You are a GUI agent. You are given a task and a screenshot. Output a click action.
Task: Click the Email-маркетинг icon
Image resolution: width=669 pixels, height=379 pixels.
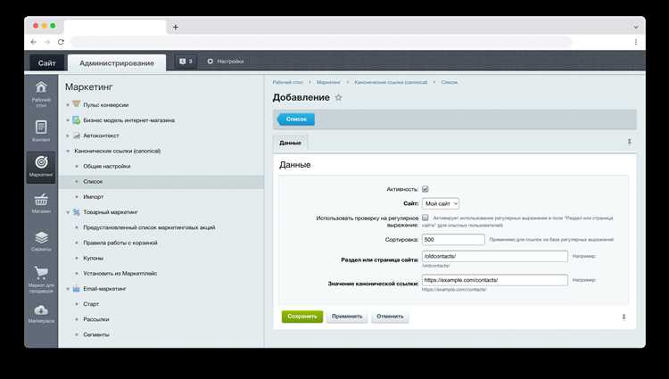pyautogui.click(x=77, y=289)
